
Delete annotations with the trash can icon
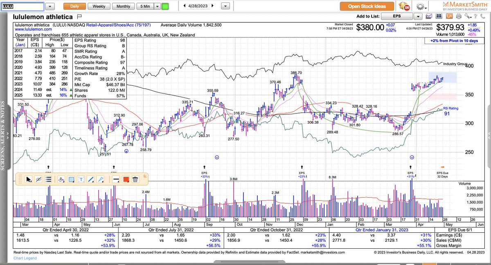(x=136, y=179)
